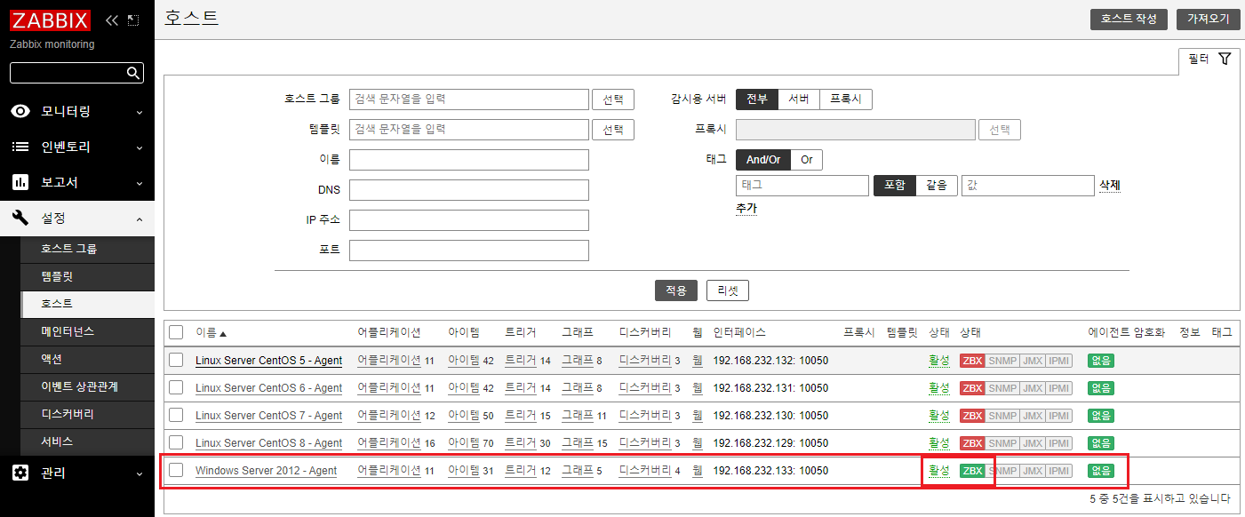Select 전부 in monitored-by options
The image size is (1245, 517).
(757, 99)
